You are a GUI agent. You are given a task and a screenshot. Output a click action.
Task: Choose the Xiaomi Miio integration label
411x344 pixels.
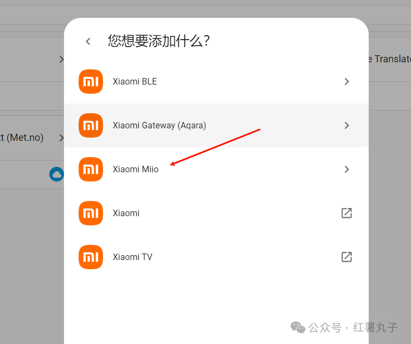click(136, 169)
